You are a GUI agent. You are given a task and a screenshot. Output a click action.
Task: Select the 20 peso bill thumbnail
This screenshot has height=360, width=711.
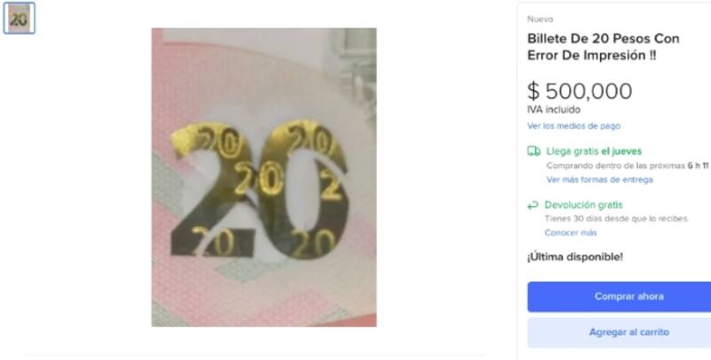[19, 18]
